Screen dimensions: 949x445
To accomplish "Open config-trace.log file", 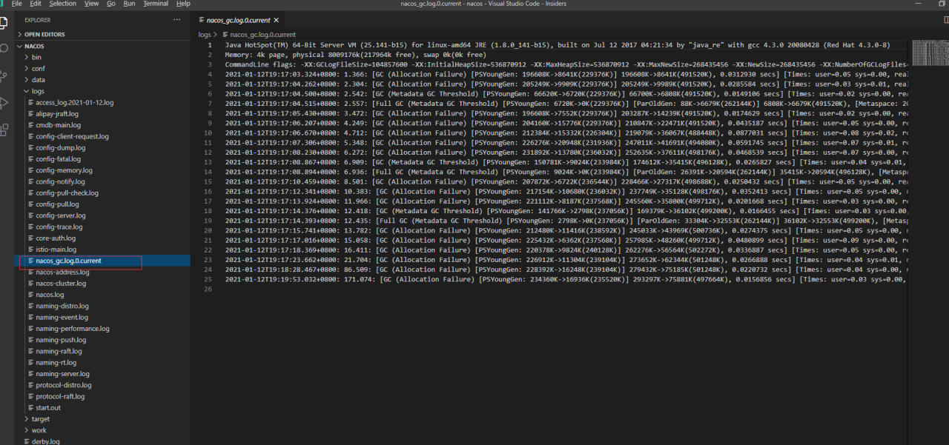I will (x=59, y=227).
